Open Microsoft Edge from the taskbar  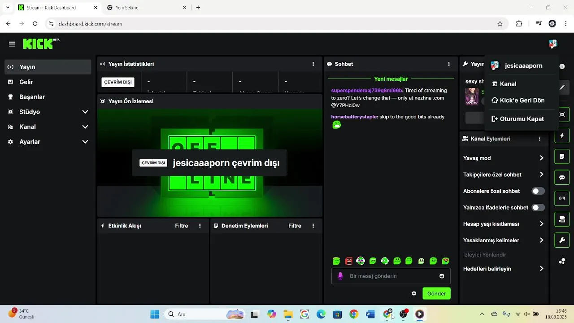coord(321,314)
